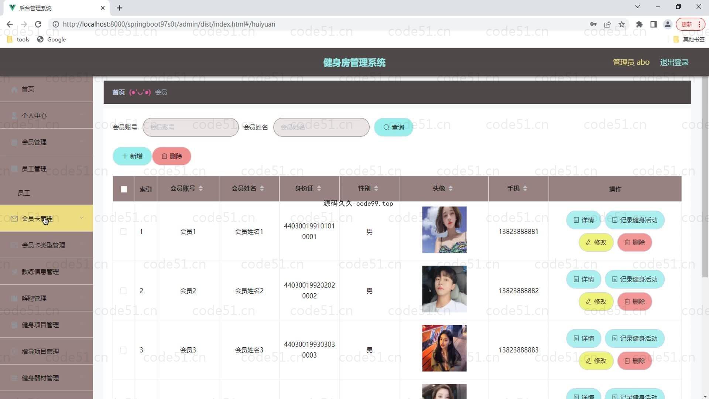
Task: Click the page vertical scrollbar
Action: coord(705,177)
